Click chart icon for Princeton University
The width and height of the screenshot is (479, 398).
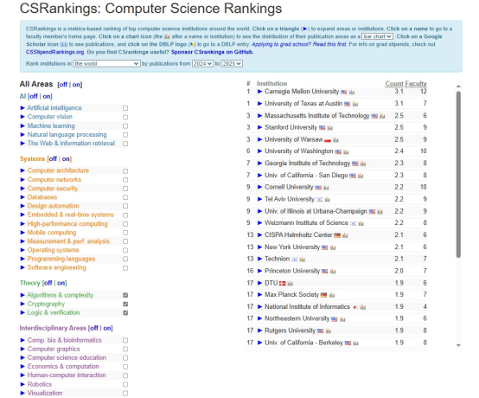[x=333, y=271]
